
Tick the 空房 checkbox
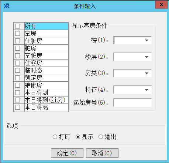point(17,33)
